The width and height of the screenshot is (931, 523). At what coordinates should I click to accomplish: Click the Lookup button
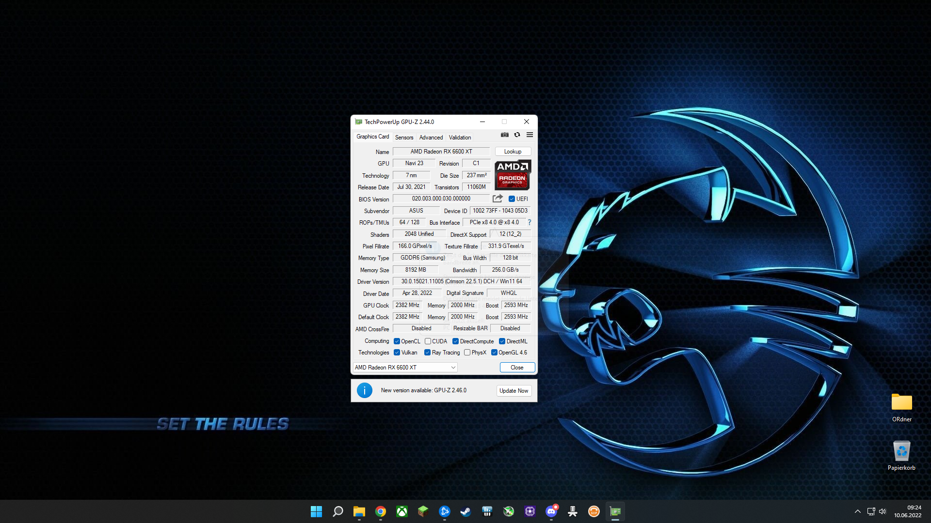point(513,152)
